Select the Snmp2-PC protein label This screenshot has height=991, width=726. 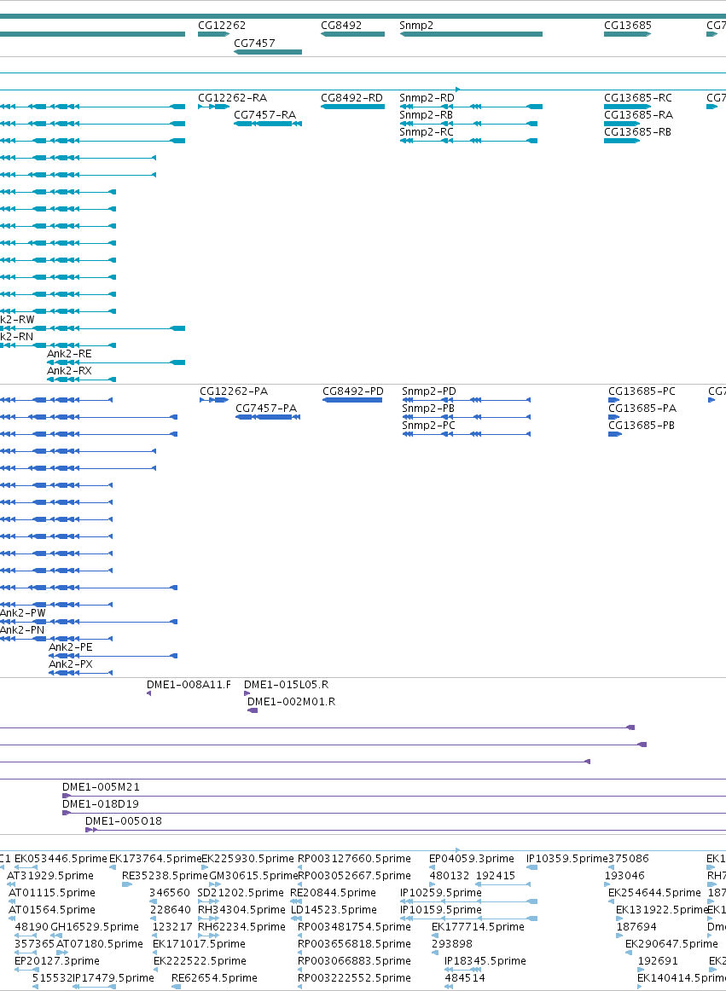pyautogui.click(x=428, y=426)
